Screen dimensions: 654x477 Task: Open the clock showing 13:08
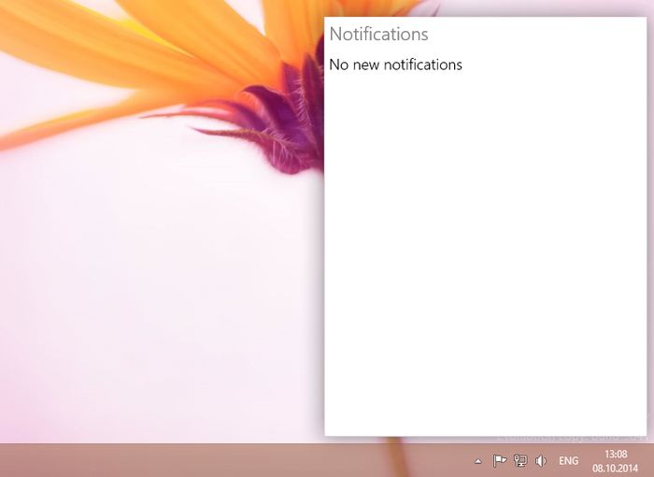[615, 454]
